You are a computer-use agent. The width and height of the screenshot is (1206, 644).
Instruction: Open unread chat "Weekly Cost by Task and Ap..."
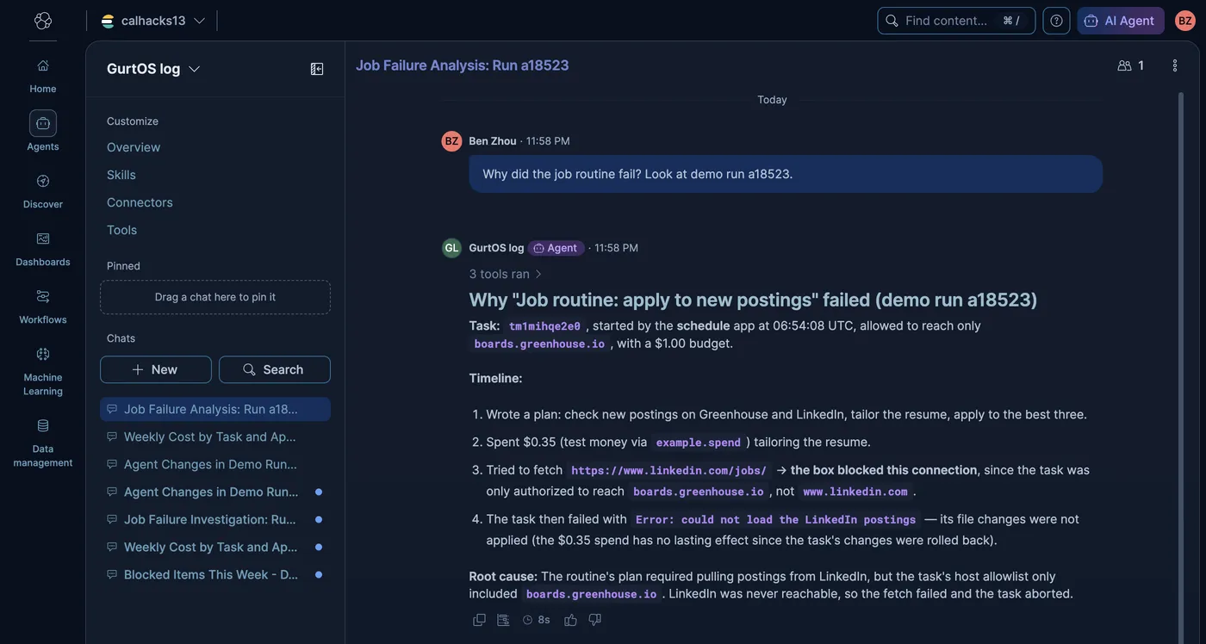[215, 547]
